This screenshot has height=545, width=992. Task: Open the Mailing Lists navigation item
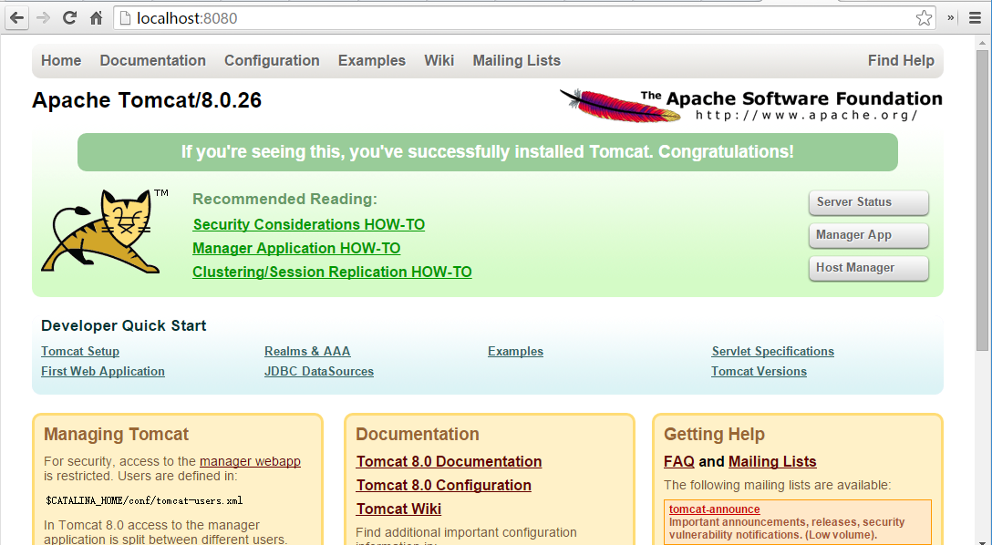point(517,61)
